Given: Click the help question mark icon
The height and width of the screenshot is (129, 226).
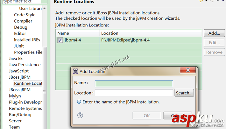Looking at the screenshot, I should (x=80, y=115).
